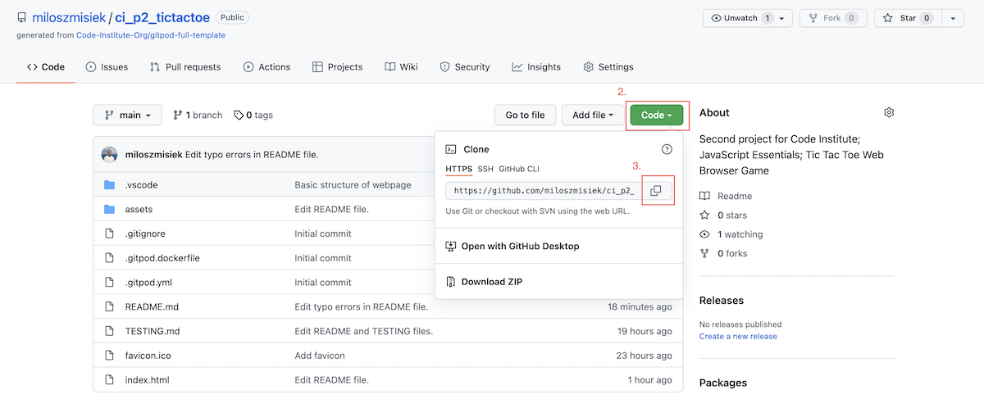This screenshot has width=984, height=399.
Task: Open the README.md file name
Action: pyautogui.click(x=152, y=306)
